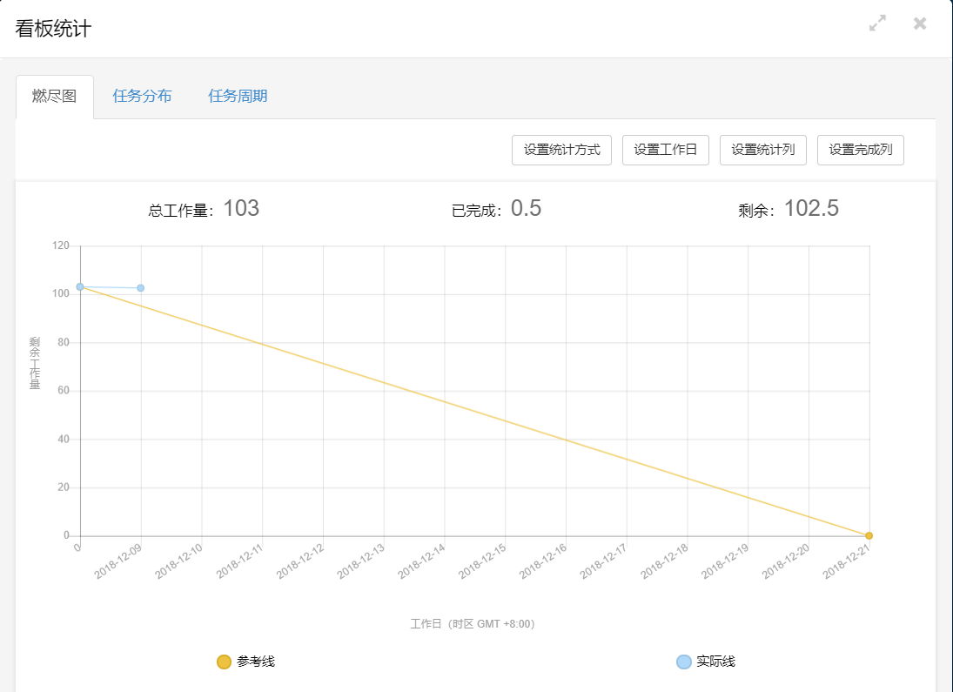953x692 pixels.
Task: Select the orange reference endpoint at 2018-12-21
Action: (869, 535)
